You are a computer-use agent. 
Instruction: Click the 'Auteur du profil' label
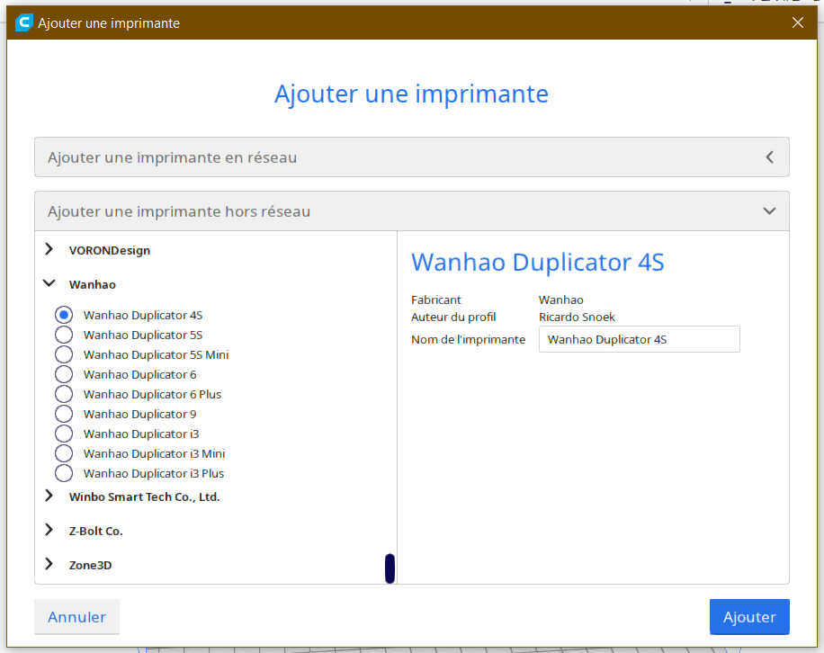point(453,317)
